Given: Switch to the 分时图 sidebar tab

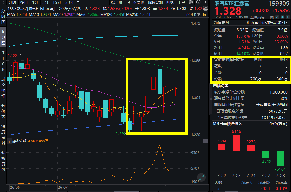Looking at the screenshot, I should 3,16.
